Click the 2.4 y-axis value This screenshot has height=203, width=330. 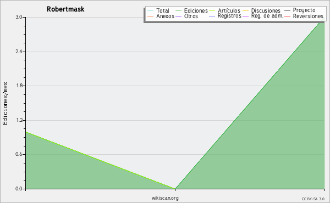coord(19,52)
